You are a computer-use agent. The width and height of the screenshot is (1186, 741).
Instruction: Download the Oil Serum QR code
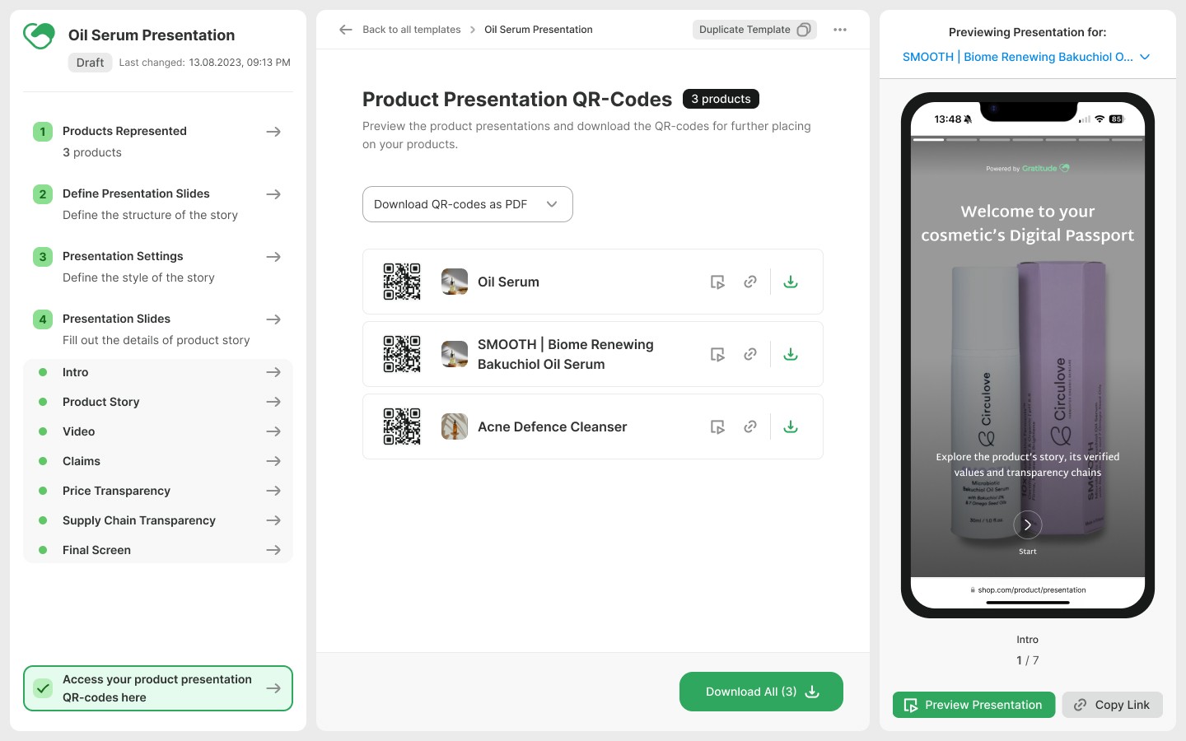[x=791, y=282]
